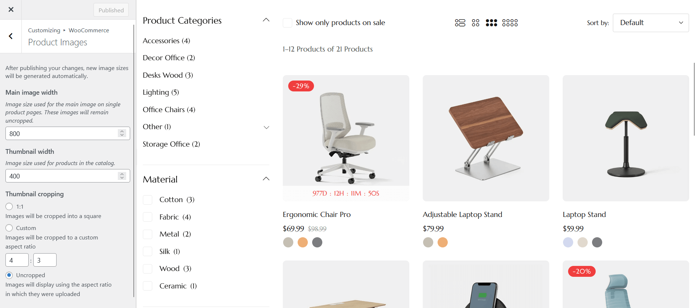Switch to list view layout
The image size is (695, 308).
(x=460, y=23)
